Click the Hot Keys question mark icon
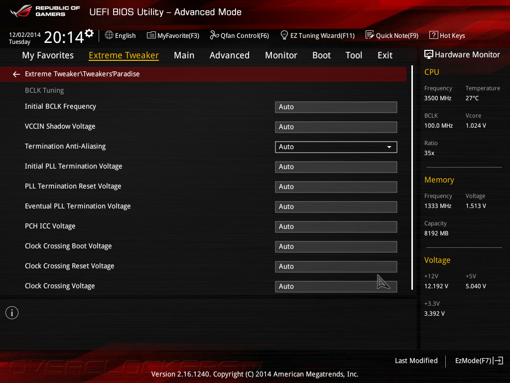Screen dimensions: 510x383 point(433,35)
